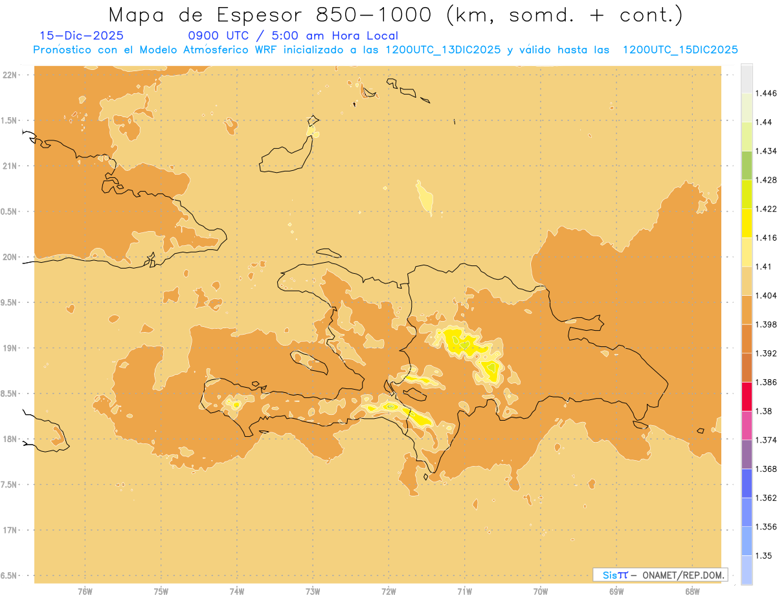Pick the pale tan swatch between 1.41 and 1.404
Screen dimensions: 777x600
click(747, 281)
